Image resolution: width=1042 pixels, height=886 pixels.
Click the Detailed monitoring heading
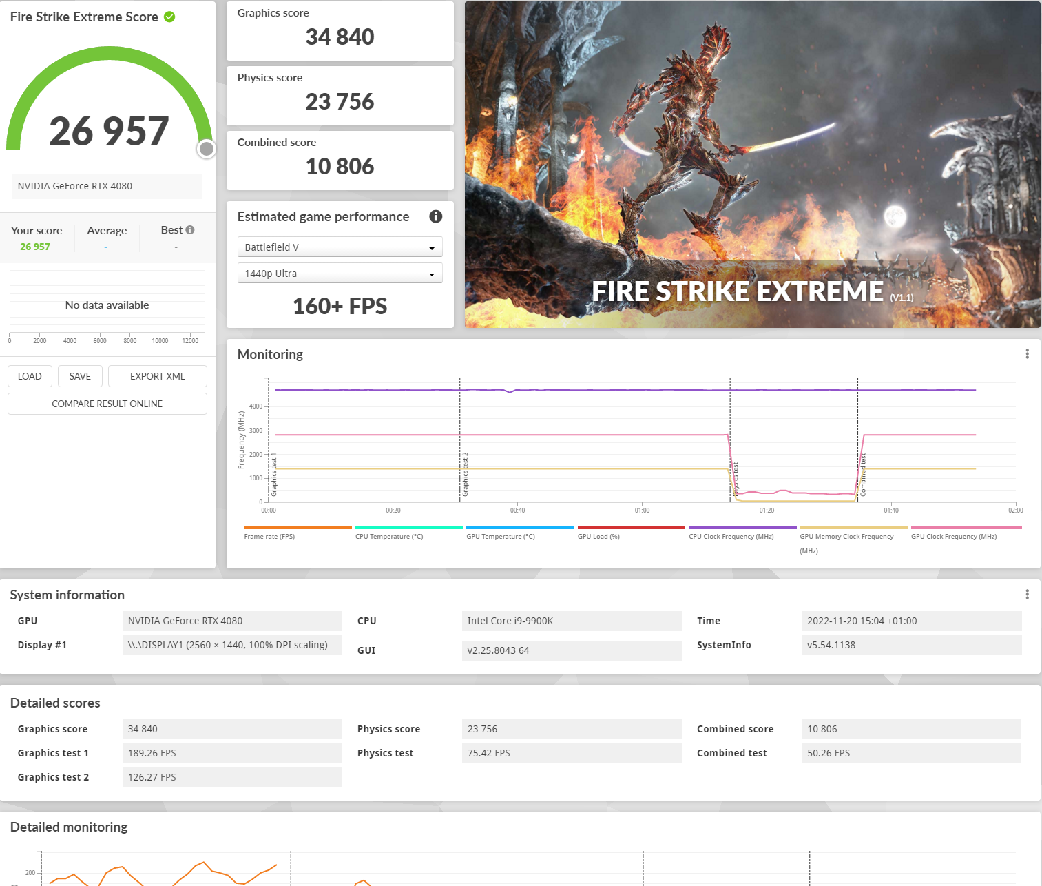point(69,827)
